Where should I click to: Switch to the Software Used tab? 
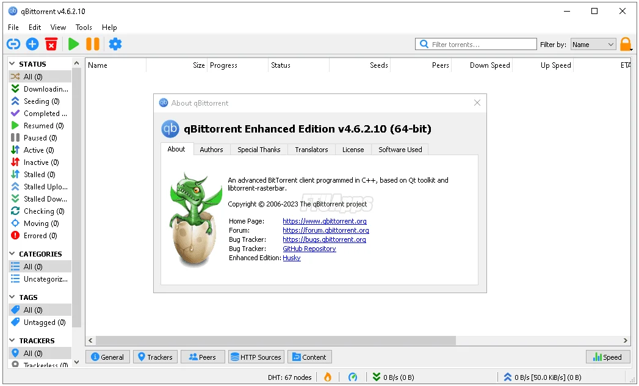tap(400, 150)
